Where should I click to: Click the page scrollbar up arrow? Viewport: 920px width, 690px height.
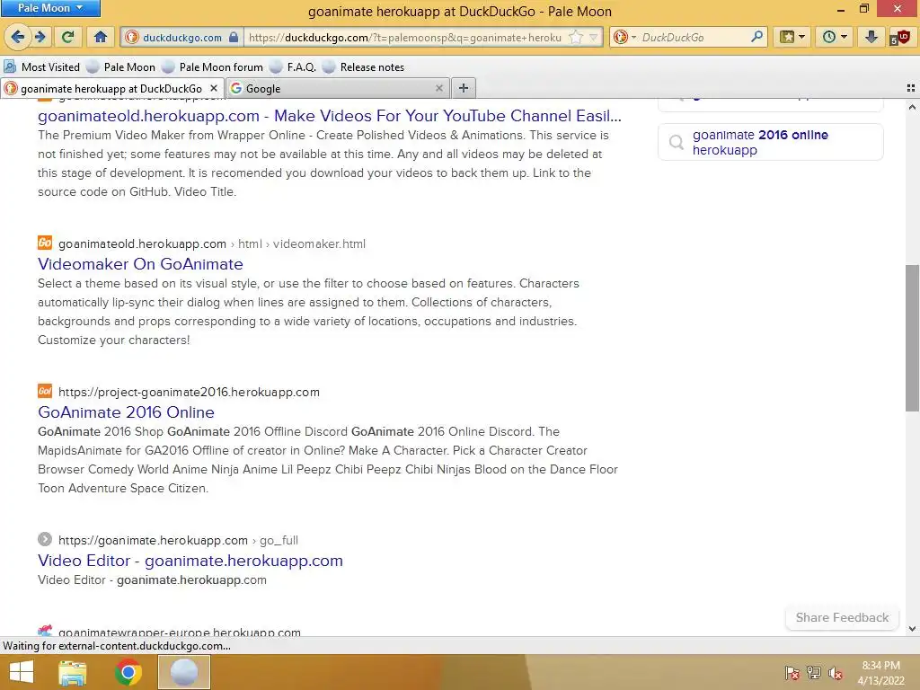(x=912, y=107)
